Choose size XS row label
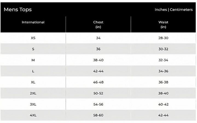 [33, 38]
